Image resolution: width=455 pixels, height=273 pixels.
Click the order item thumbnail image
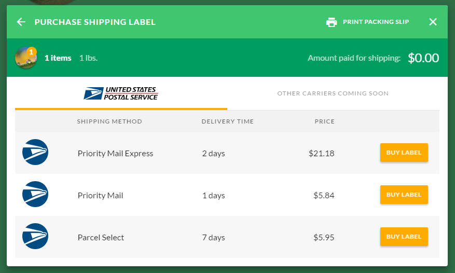25,59
